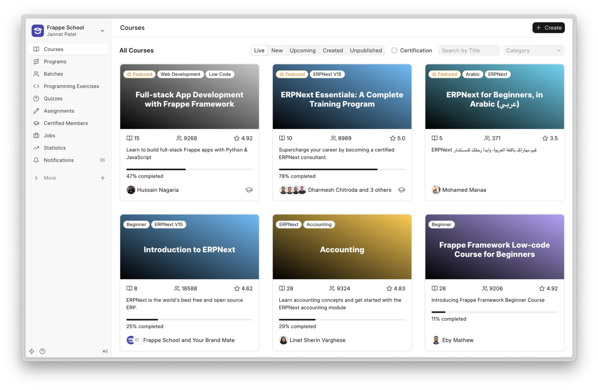Open ERPNext for Beginners in Arabic thumbnail
598x390 pixels.
[x=494, y=97]
